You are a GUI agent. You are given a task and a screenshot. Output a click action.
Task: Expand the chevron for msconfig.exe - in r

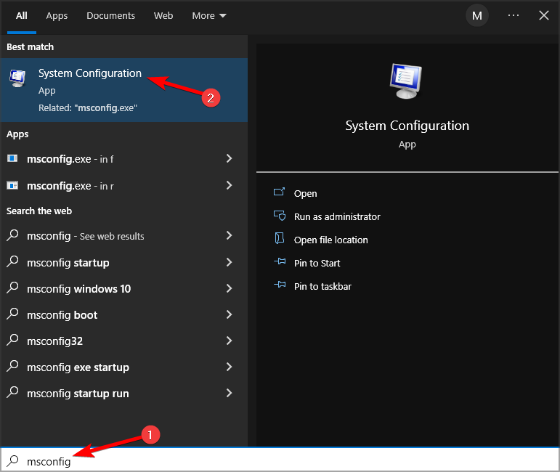229,185
